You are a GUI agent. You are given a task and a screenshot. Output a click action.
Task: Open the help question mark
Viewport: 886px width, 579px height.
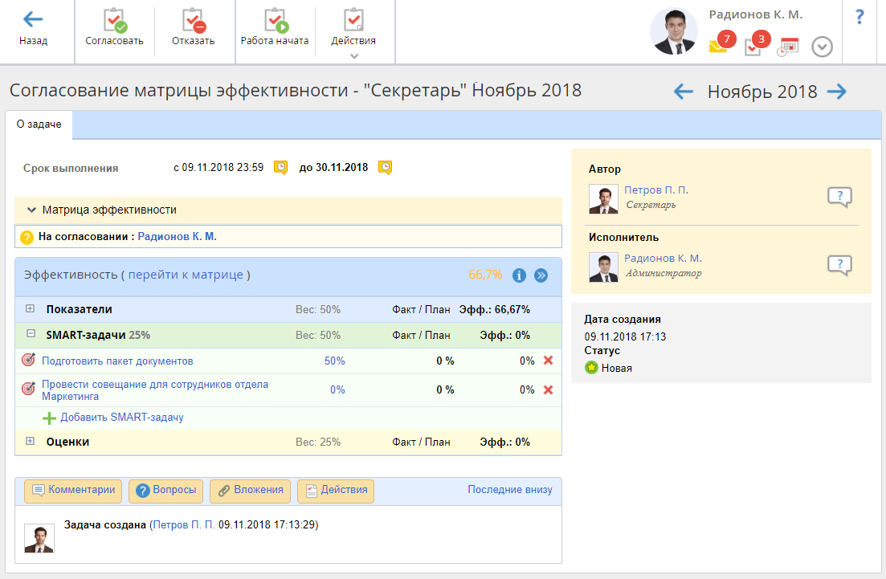coord(859,17)
